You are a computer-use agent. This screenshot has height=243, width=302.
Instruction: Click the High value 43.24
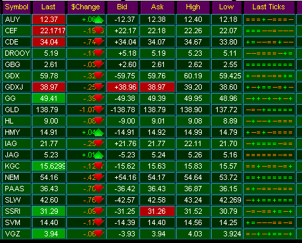[193, 200]
